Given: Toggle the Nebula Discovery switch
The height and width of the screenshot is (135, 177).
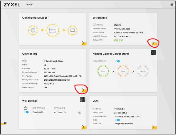Looking at the screenshot, I should pos(117,61).
